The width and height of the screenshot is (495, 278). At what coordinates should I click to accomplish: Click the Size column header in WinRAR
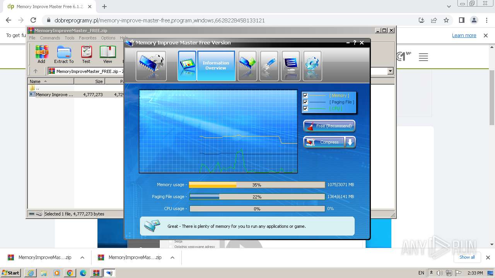tap(89, 81)
